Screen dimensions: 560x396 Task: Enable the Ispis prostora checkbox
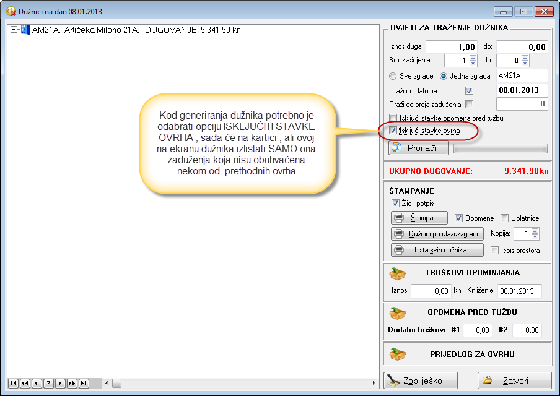[494, 251]
